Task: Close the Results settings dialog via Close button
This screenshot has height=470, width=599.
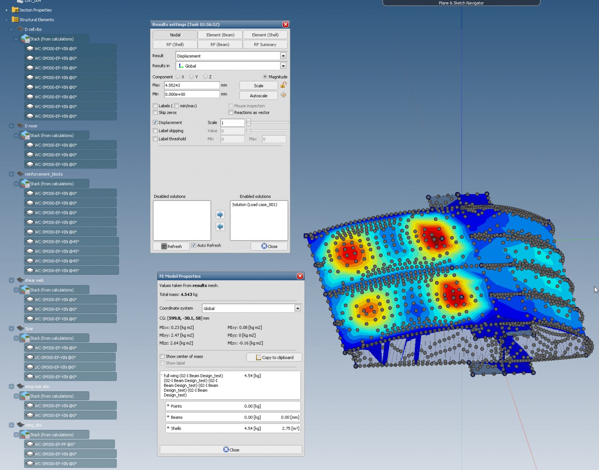Action: pyautogui.click(x=269, y=246)
